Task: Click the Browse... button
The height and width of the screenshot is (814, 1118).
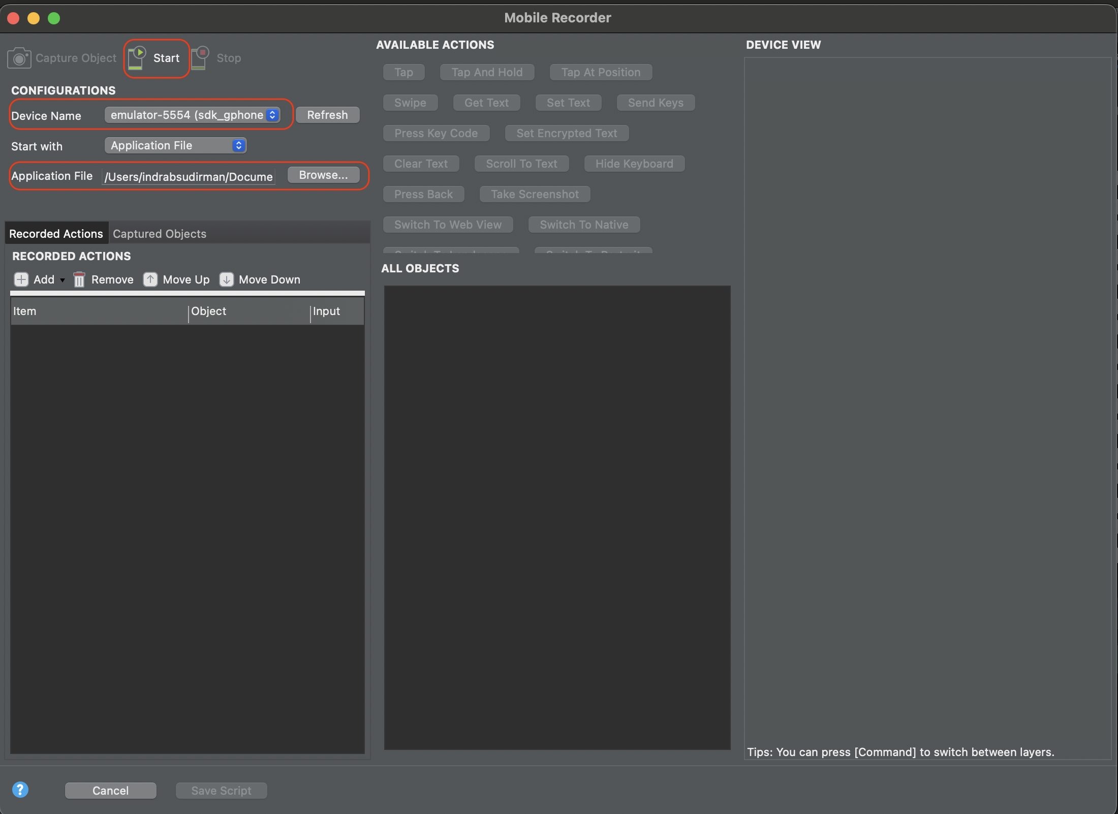Action: tap(323, 175)
